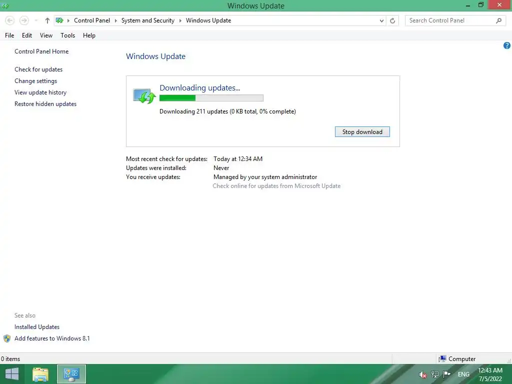This screenshot has width=512, height=384.
Task: Click 'Managed by your system administrator' text
Action: (265, 177)
